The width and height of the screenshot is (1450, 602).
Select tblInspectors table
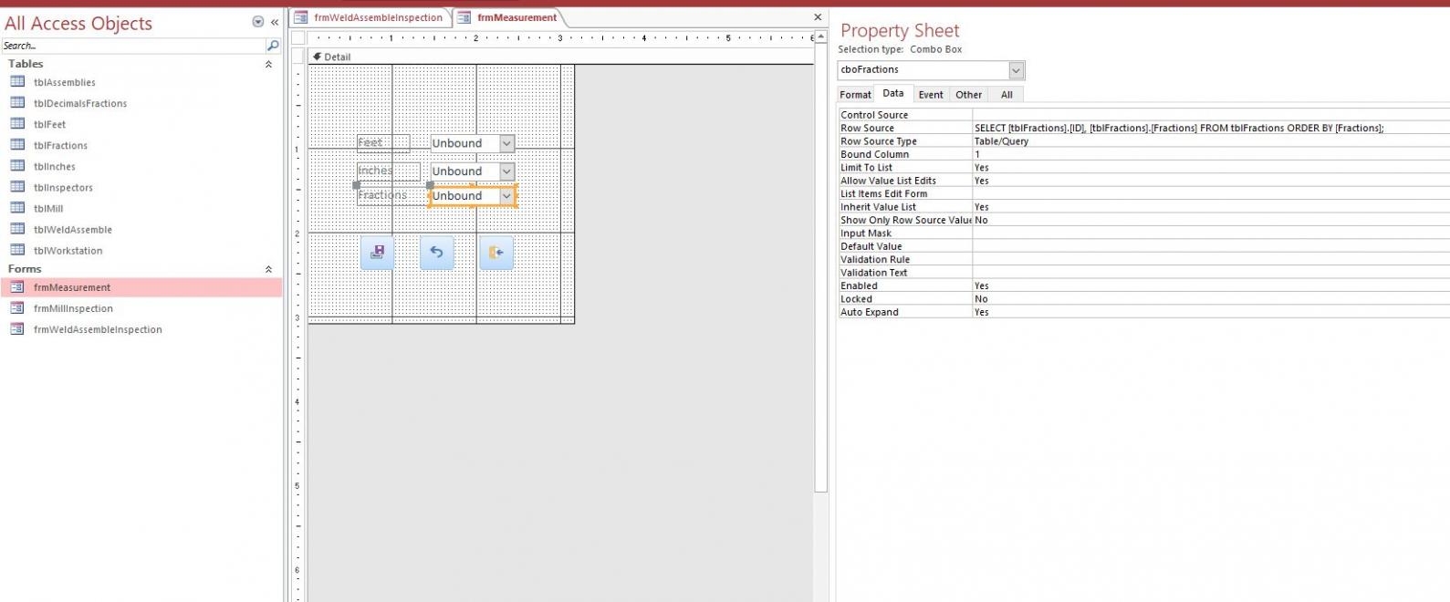[63, 187]
